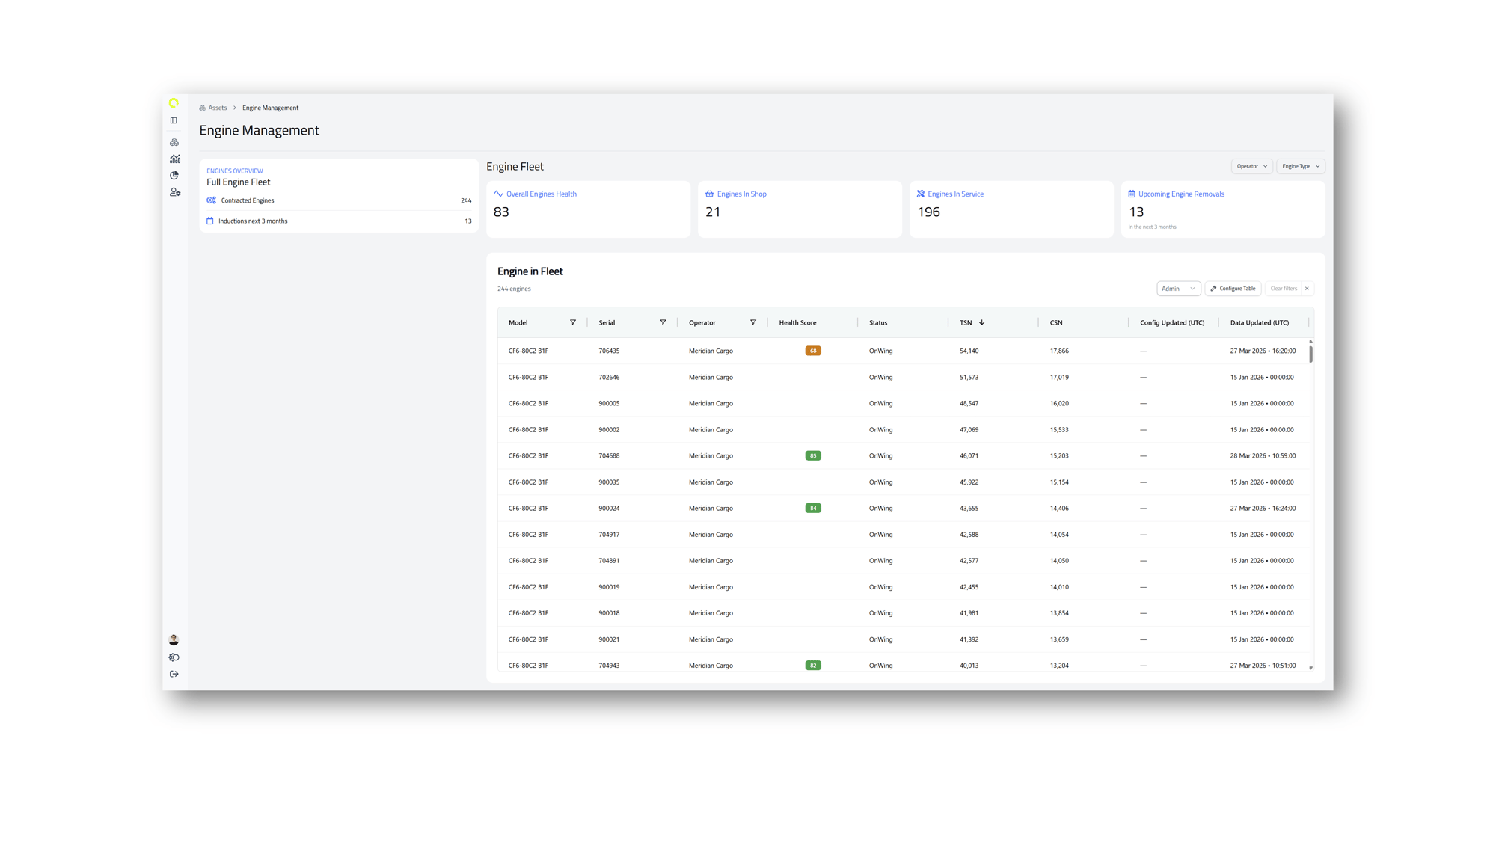Open the user settings sidebar icon
The height and width of the screenshot is (857, 1496).
coord(174,192)
